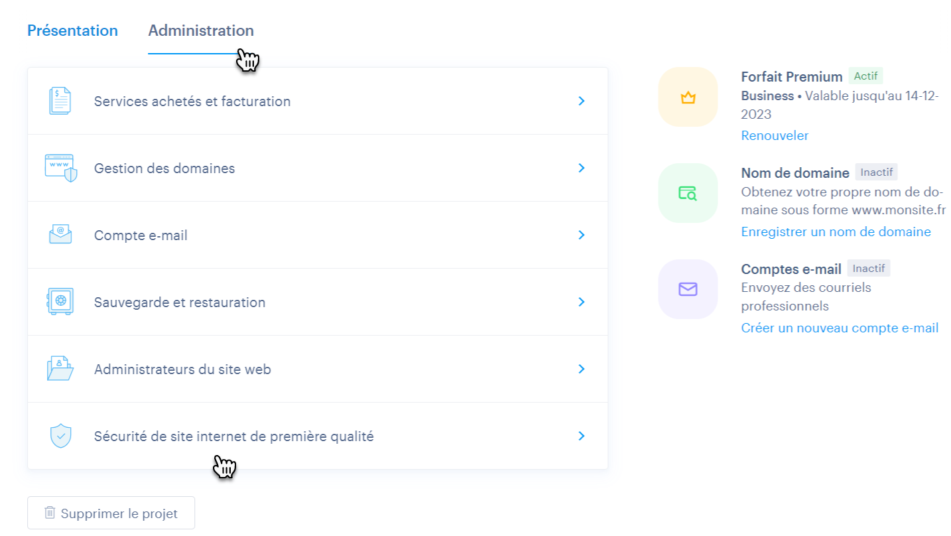This screenshot has height=536, width=951.
Task: Click the envelope icon for Compte e-mail
Action: 60,235
